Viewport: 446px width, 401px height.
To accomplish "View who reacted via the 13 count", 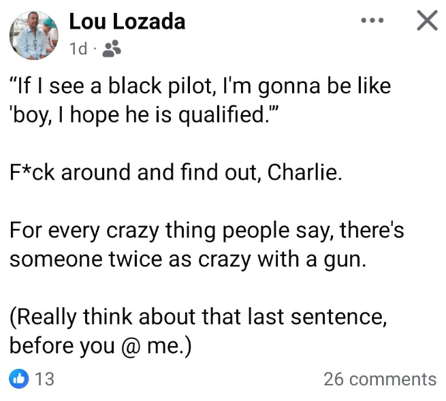I will coord(44,379).
